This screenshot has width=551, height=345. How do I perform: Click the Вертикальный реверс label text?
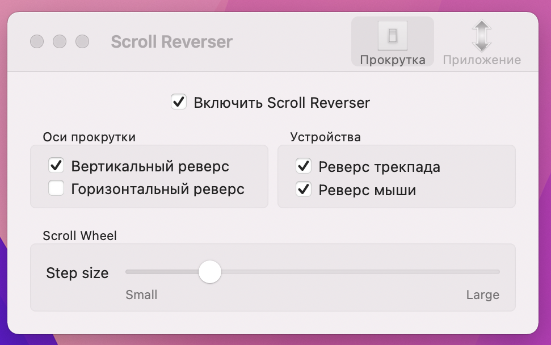pos(150,166)
